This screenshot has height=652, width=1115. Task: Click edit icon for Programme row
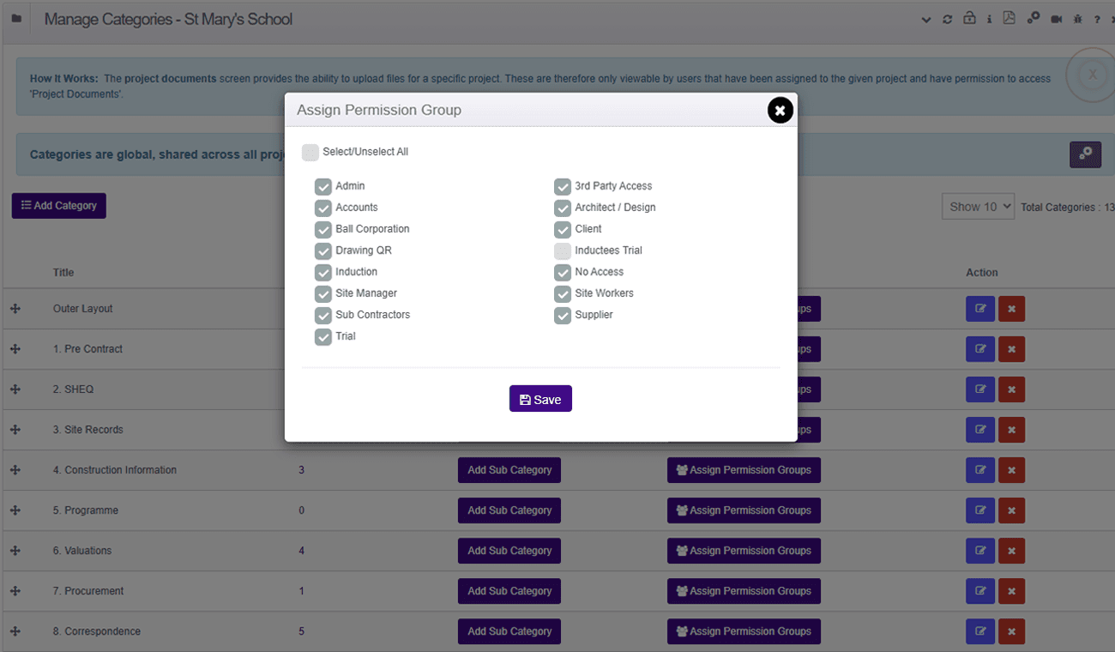pyautogui.click(x=980, y=510)
